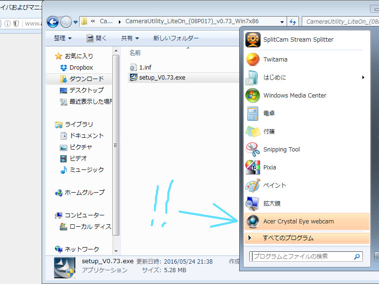Click the refresh icon beside address bar

[293, 22]
